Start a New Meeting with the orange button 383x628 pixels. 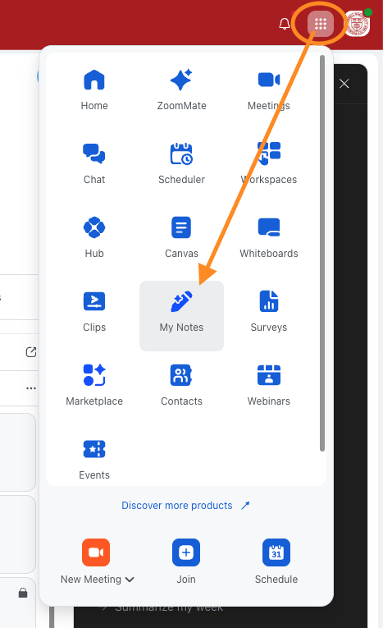click(96, 552)
